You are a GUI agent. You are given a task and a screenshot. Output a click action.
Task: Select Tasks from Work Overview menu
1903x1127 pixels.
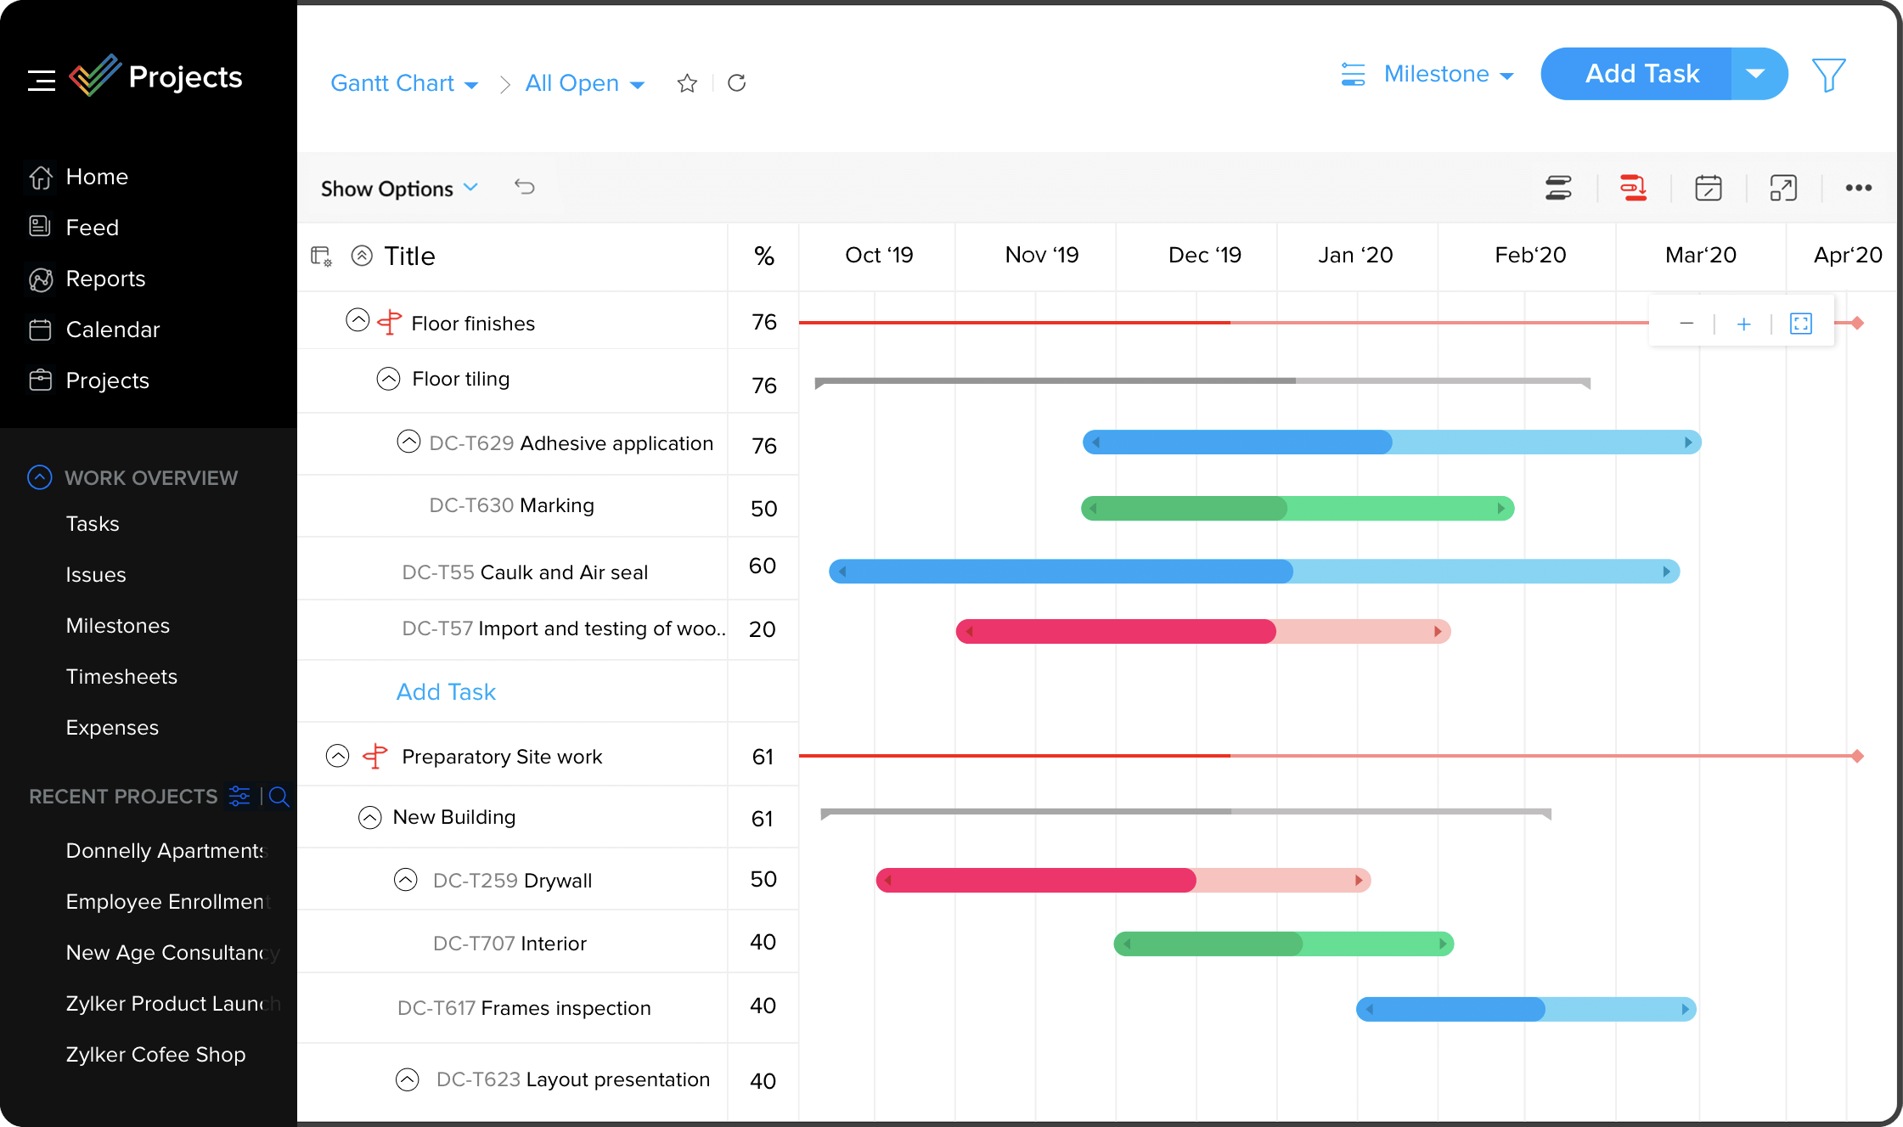pos(93,523)
